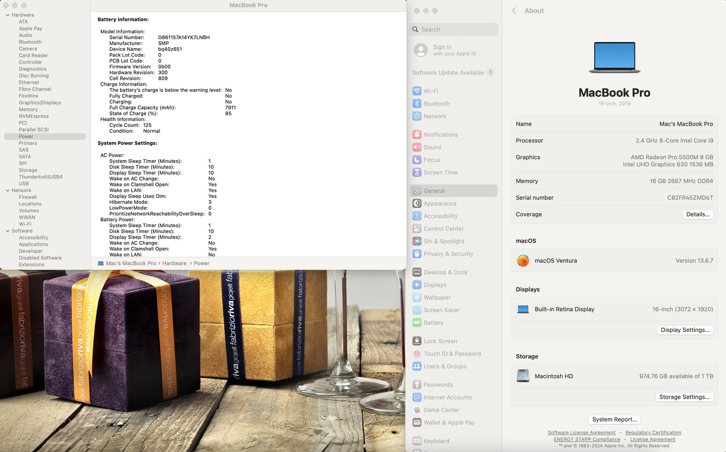Click the Coverage Details button
726x452 pixels.
click(697, 214)
